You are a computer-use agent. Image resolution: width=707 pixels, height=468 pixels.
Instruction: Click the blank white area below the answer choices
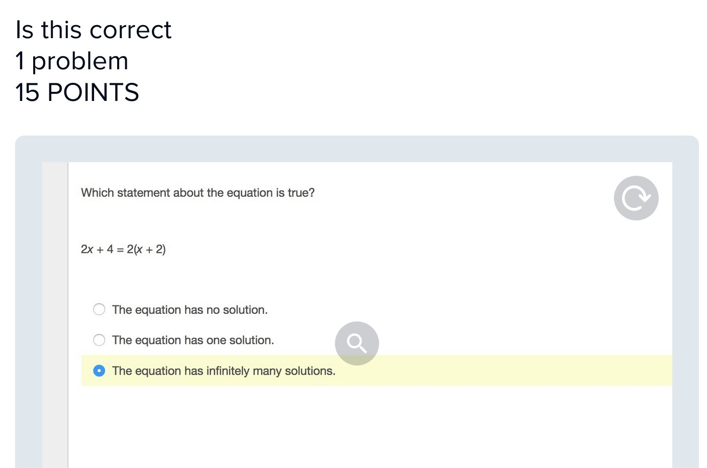pyautogui.click(x=352, y=427)
